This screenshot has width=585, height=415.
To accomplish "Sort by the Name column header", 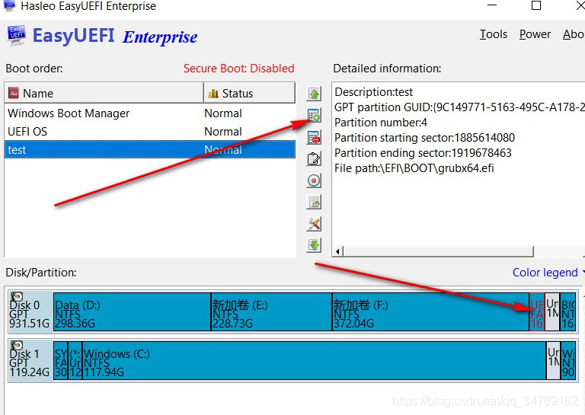I will (104, 93).
